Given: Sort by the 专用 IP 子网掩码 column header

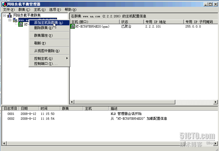Looking at the screenshot, I should 201,22.
